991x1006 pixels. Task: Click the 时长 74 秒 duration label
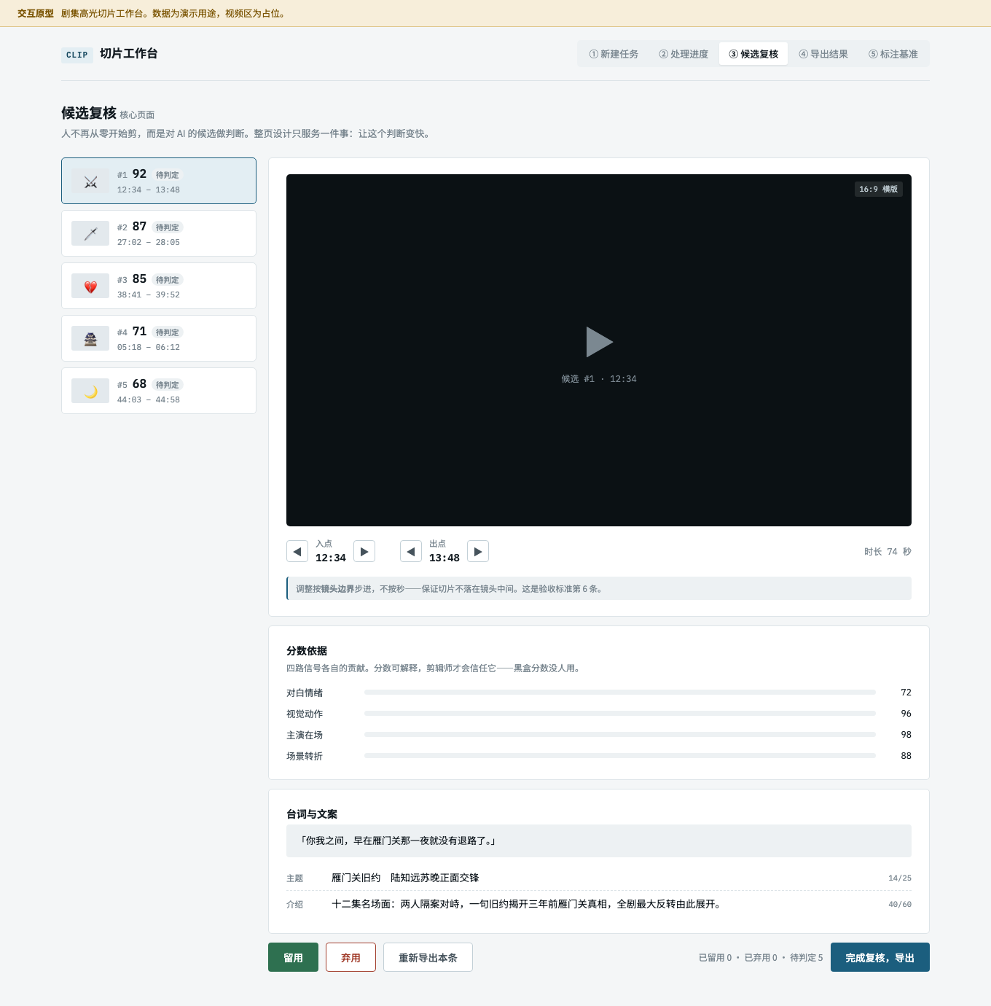click(x=888, y=552)
